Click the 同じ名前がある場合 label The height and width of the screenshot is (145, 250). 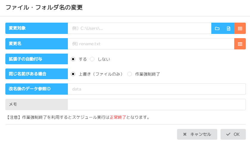(x=36, y=74)
